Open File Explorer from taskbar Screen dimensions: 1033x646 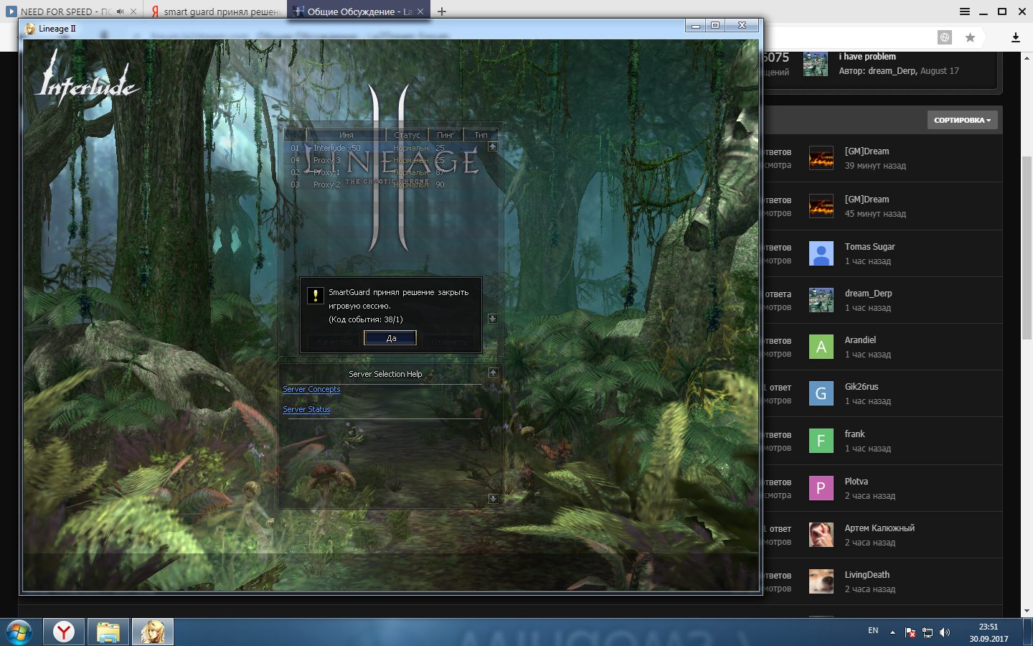tap(108, 632)
